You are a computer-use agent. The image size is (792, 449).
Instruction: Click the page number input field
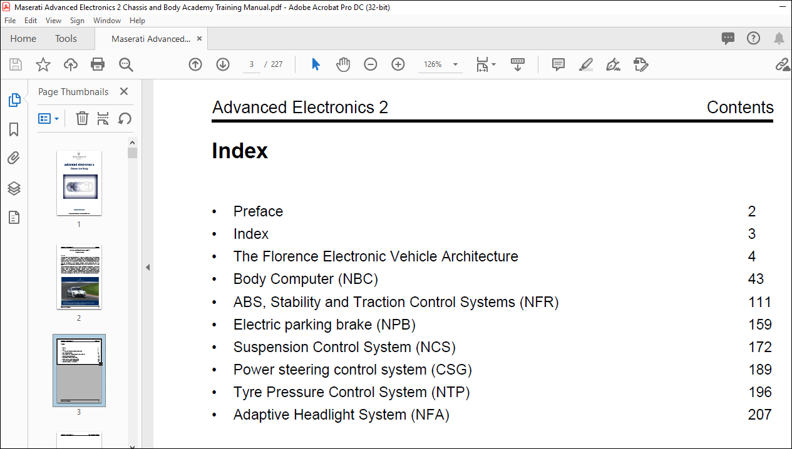point(252,64)
